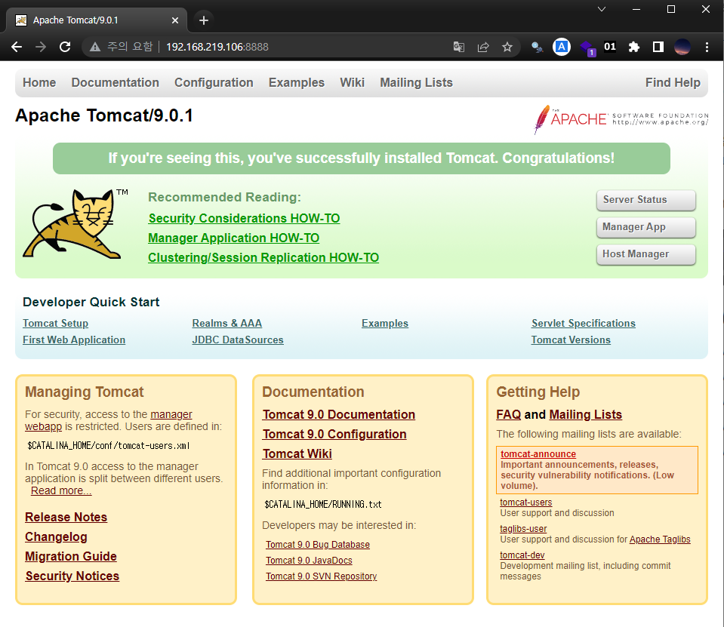Open the Tomcat Wiki link
The width and height of the screenshot is (724, 627).
(x=297, y=454)
